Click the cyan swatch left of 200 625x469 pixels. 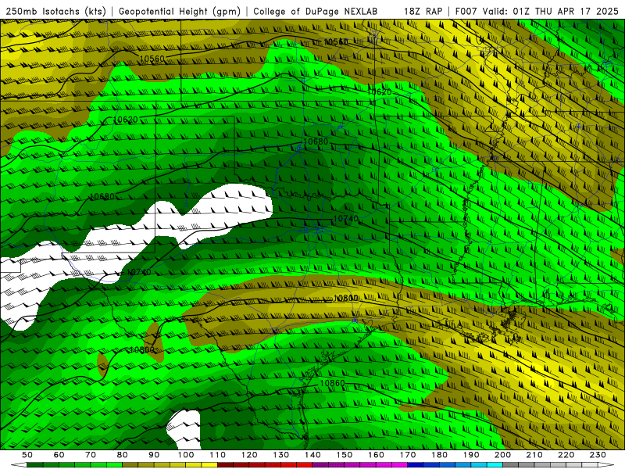(x=495, y=465)
